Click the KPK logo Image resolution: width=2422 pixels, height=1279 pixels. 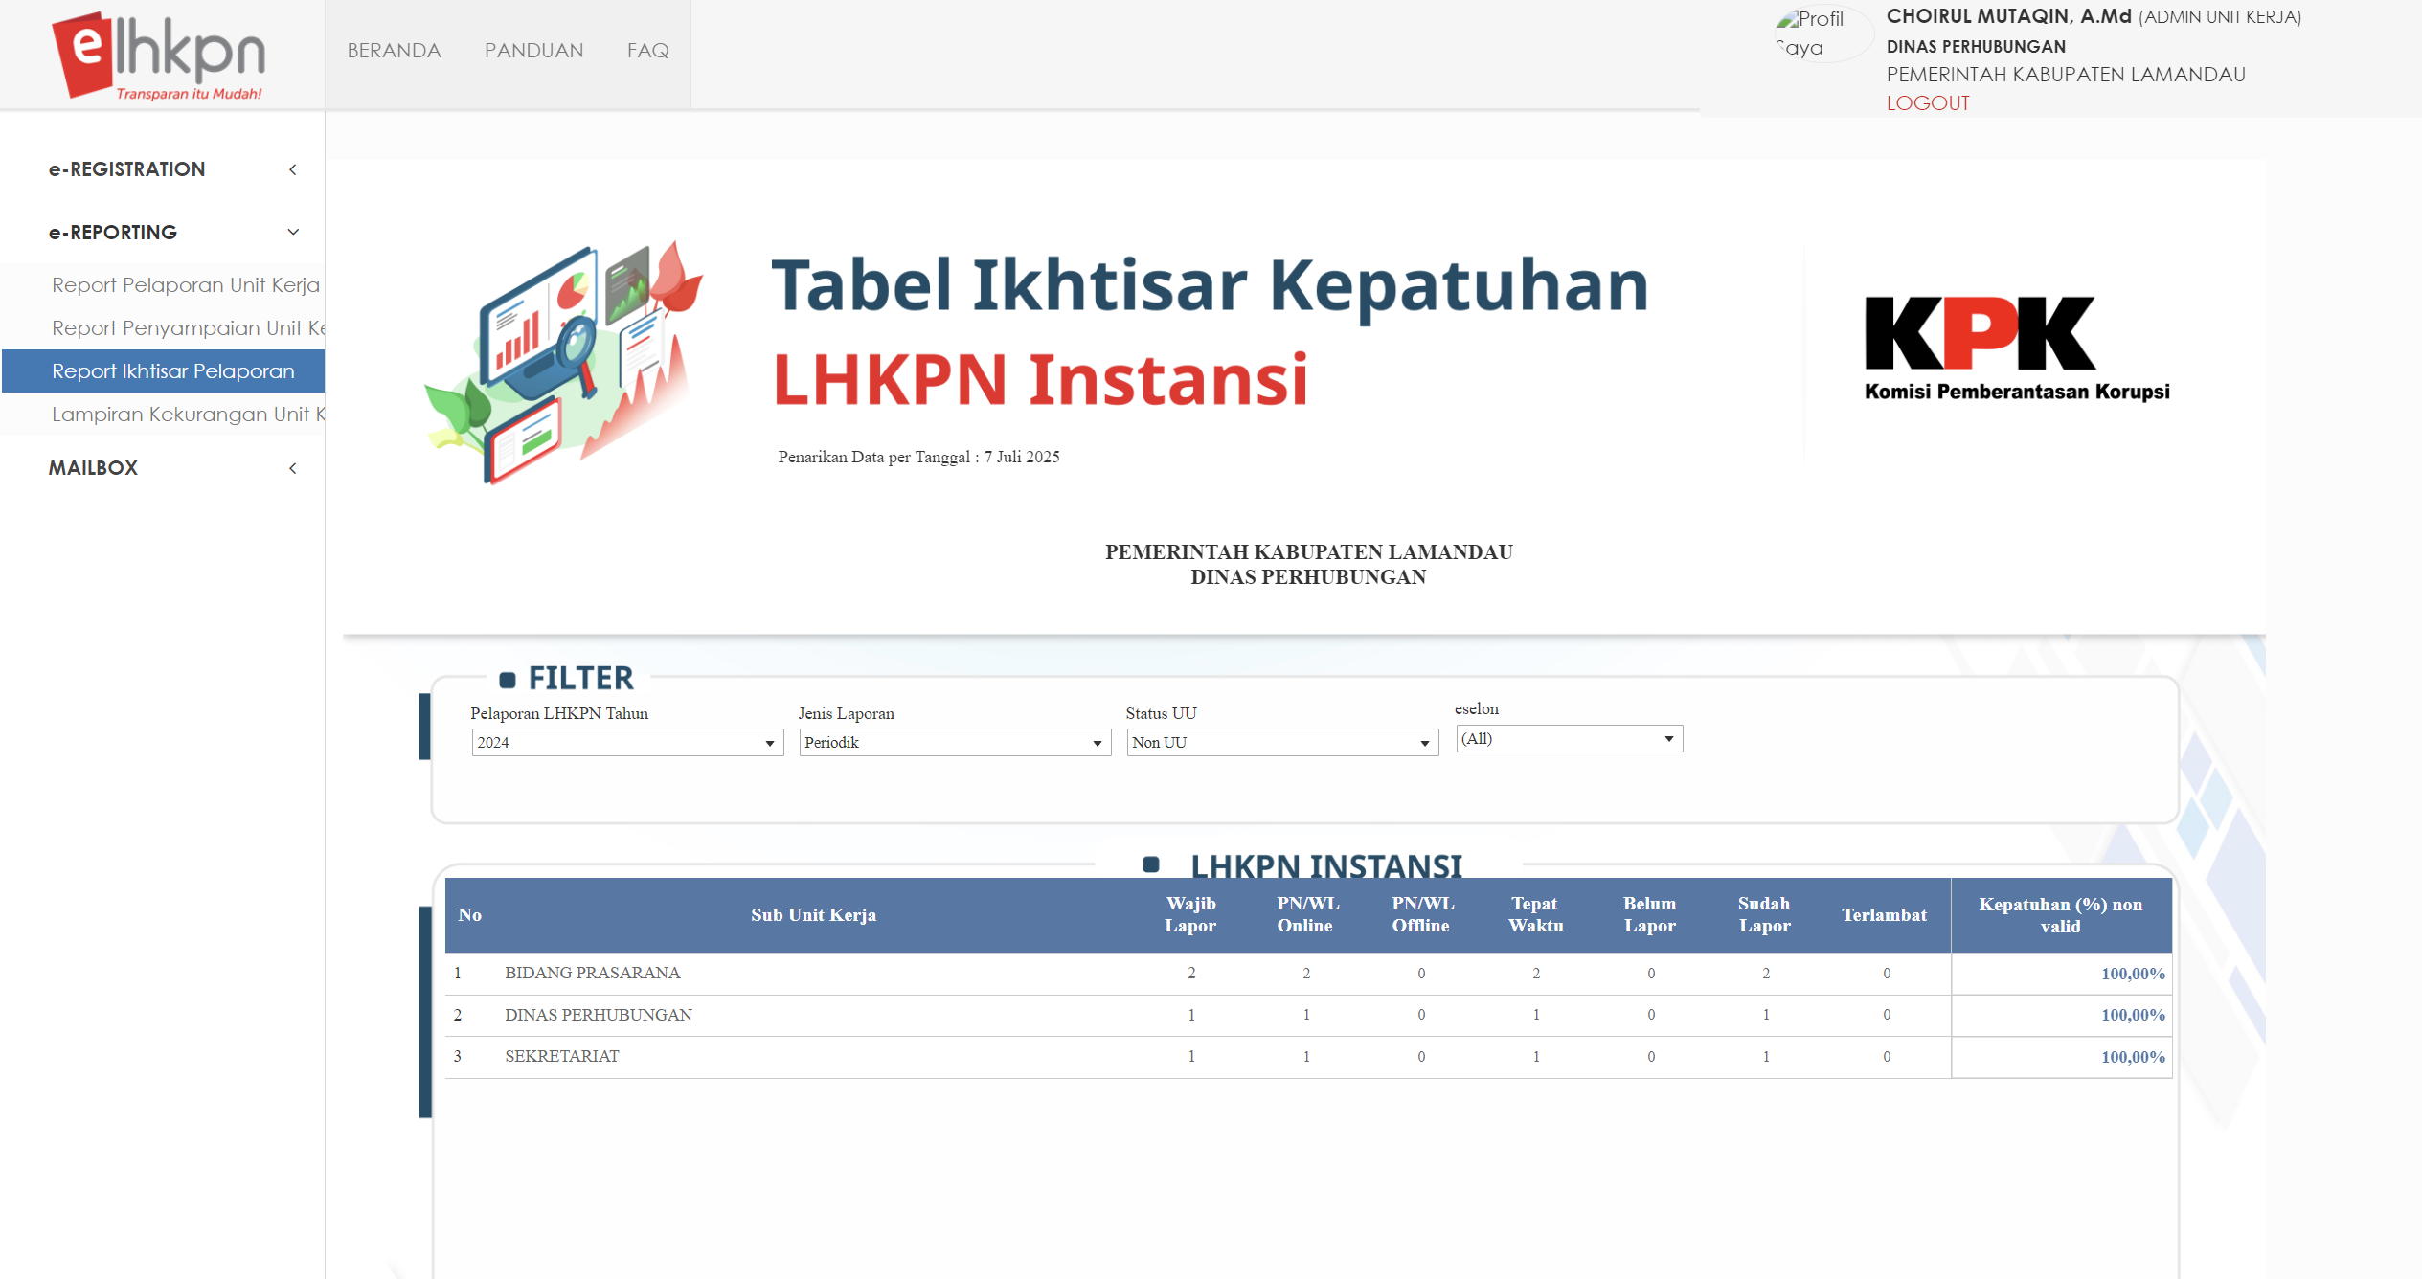tap(2016, 348)
